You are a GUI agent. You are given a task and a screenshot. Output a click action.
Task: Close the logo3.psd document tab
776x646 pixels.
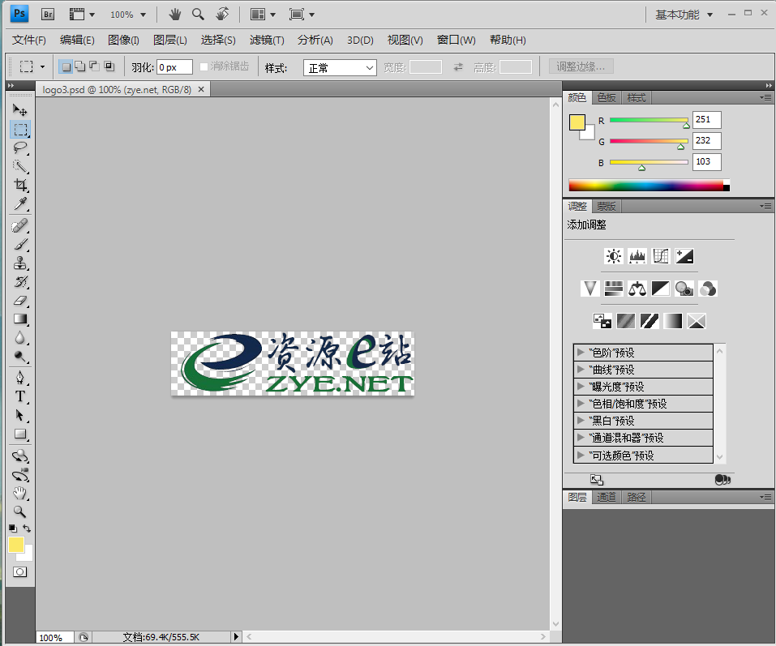[201, 89]
